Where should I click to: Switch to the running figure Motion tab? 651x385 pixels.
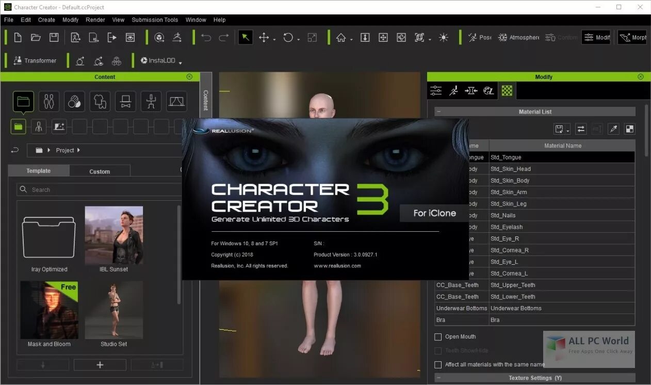coord(453,91)
